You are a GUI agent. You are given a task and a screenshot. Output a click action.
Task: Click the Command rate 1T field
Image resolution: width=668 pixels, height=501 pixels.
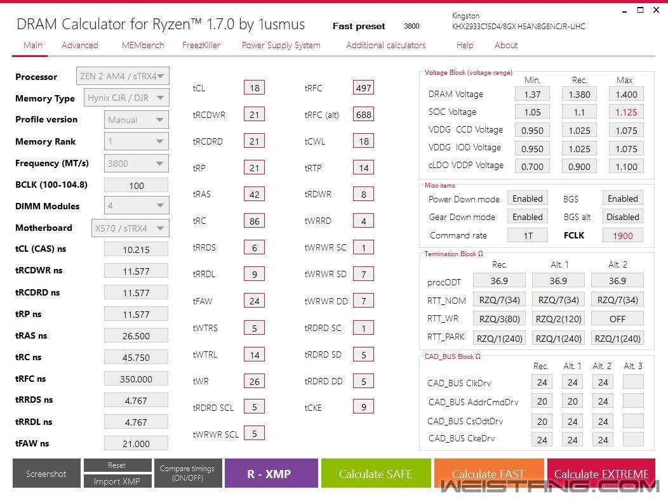(528, 235)
